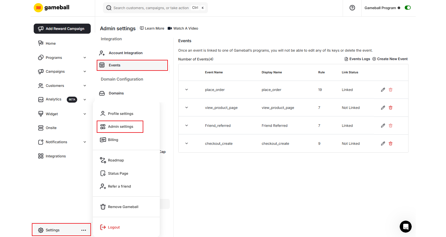Edit the Friend_referred event pencil icon

pyautogui.click(x=383, y=125)
